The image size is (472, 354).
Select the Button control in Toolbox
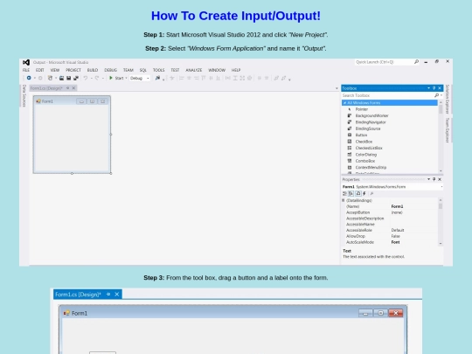pos(390,135)
